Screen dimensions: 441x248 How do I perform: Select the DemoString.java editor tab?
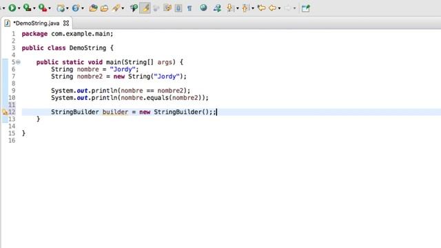click(37, 23)
